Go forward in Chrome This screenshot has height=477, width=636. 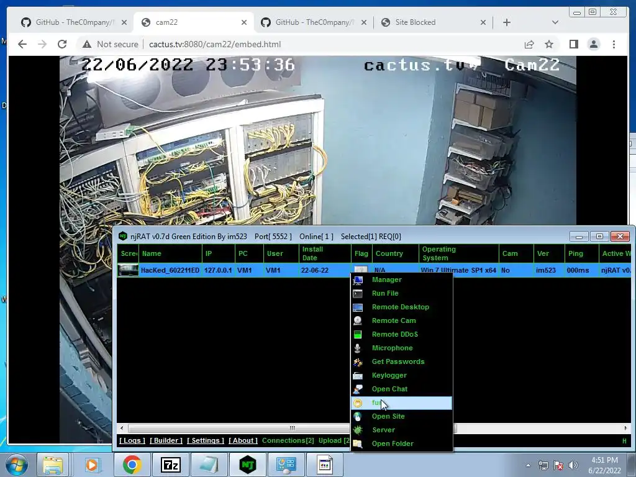pos(42,44)
